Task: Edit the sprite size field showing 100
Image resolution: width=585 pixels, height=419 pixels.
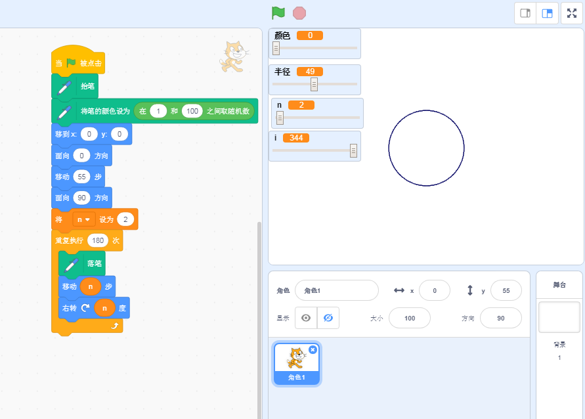Action: pos(409,318)
